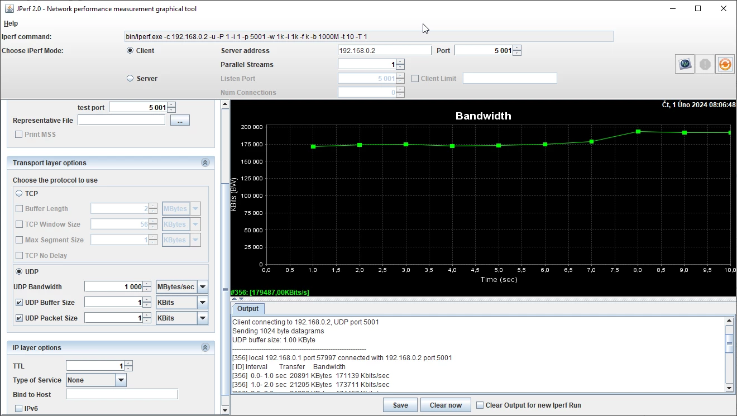The width and height of the screenshot is (737, 416).
Task: Click the Representative File browse button
Action: (180, 121)
